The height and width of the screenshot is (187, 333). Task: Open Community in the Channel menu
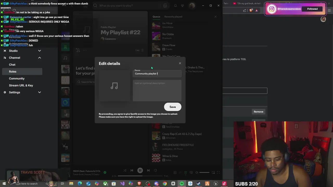(17, 78)
